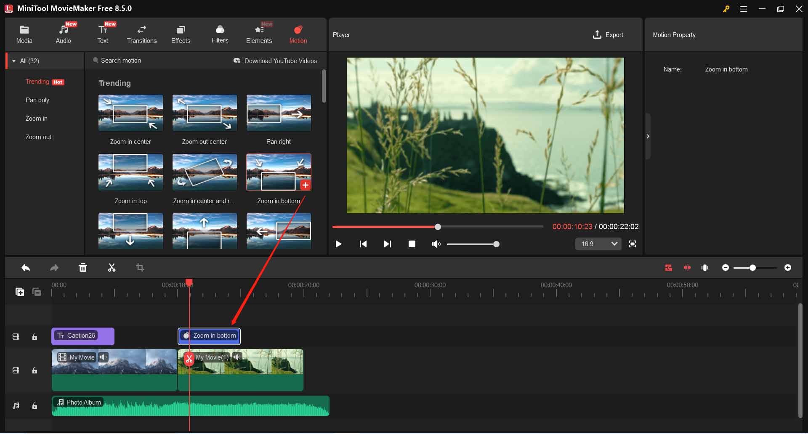Switch to the Pan only category
The width and height of the screenshot is (808, 434).
(37, 100)
